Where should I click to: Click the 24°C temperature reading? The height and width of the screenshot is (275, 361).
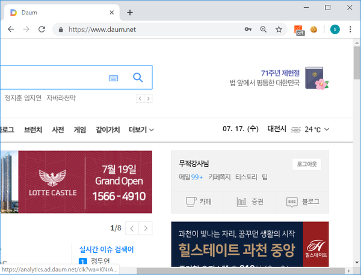tap(312, 129)
